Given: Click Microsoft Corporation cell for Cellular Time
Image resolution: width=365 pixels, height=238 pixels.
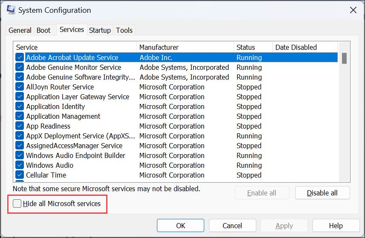Looking at the screenshot, I should coord(172,175).
